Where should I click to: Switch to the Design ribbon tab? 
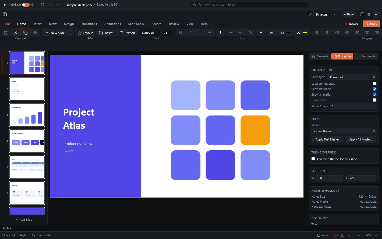point(69,24)
